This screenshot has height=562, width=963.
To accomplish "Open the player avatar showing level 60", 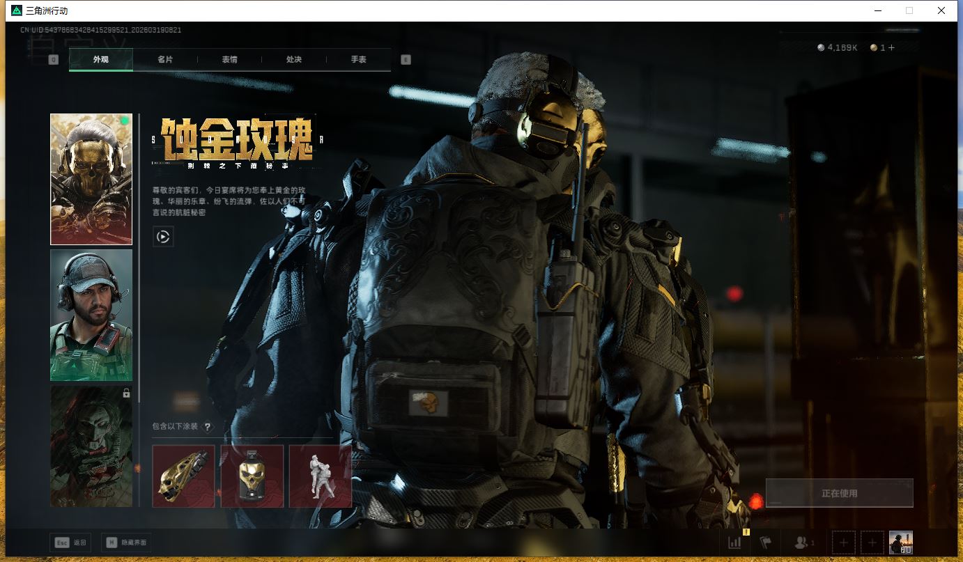I will (900, 543).
